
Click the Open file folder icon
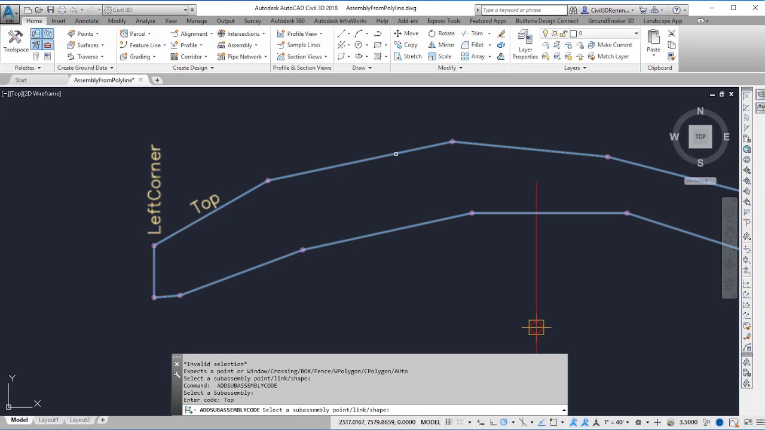39,10
